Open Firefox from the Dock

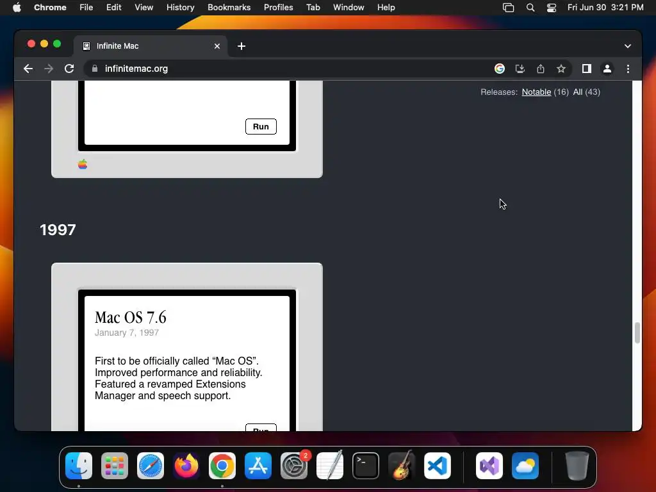coord(186,466)
